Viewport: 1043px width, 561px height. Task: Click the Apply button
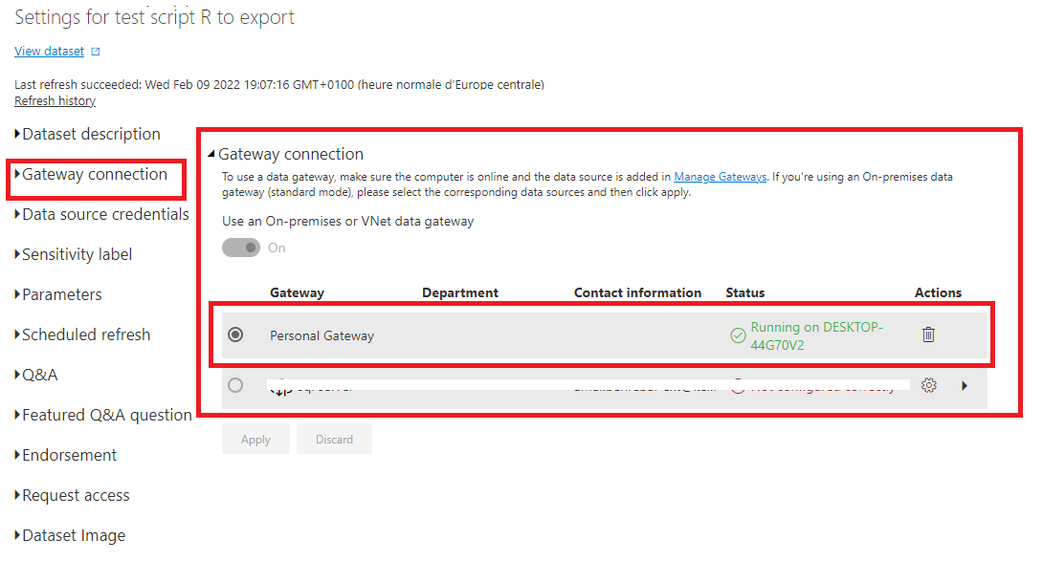point(255,439)
